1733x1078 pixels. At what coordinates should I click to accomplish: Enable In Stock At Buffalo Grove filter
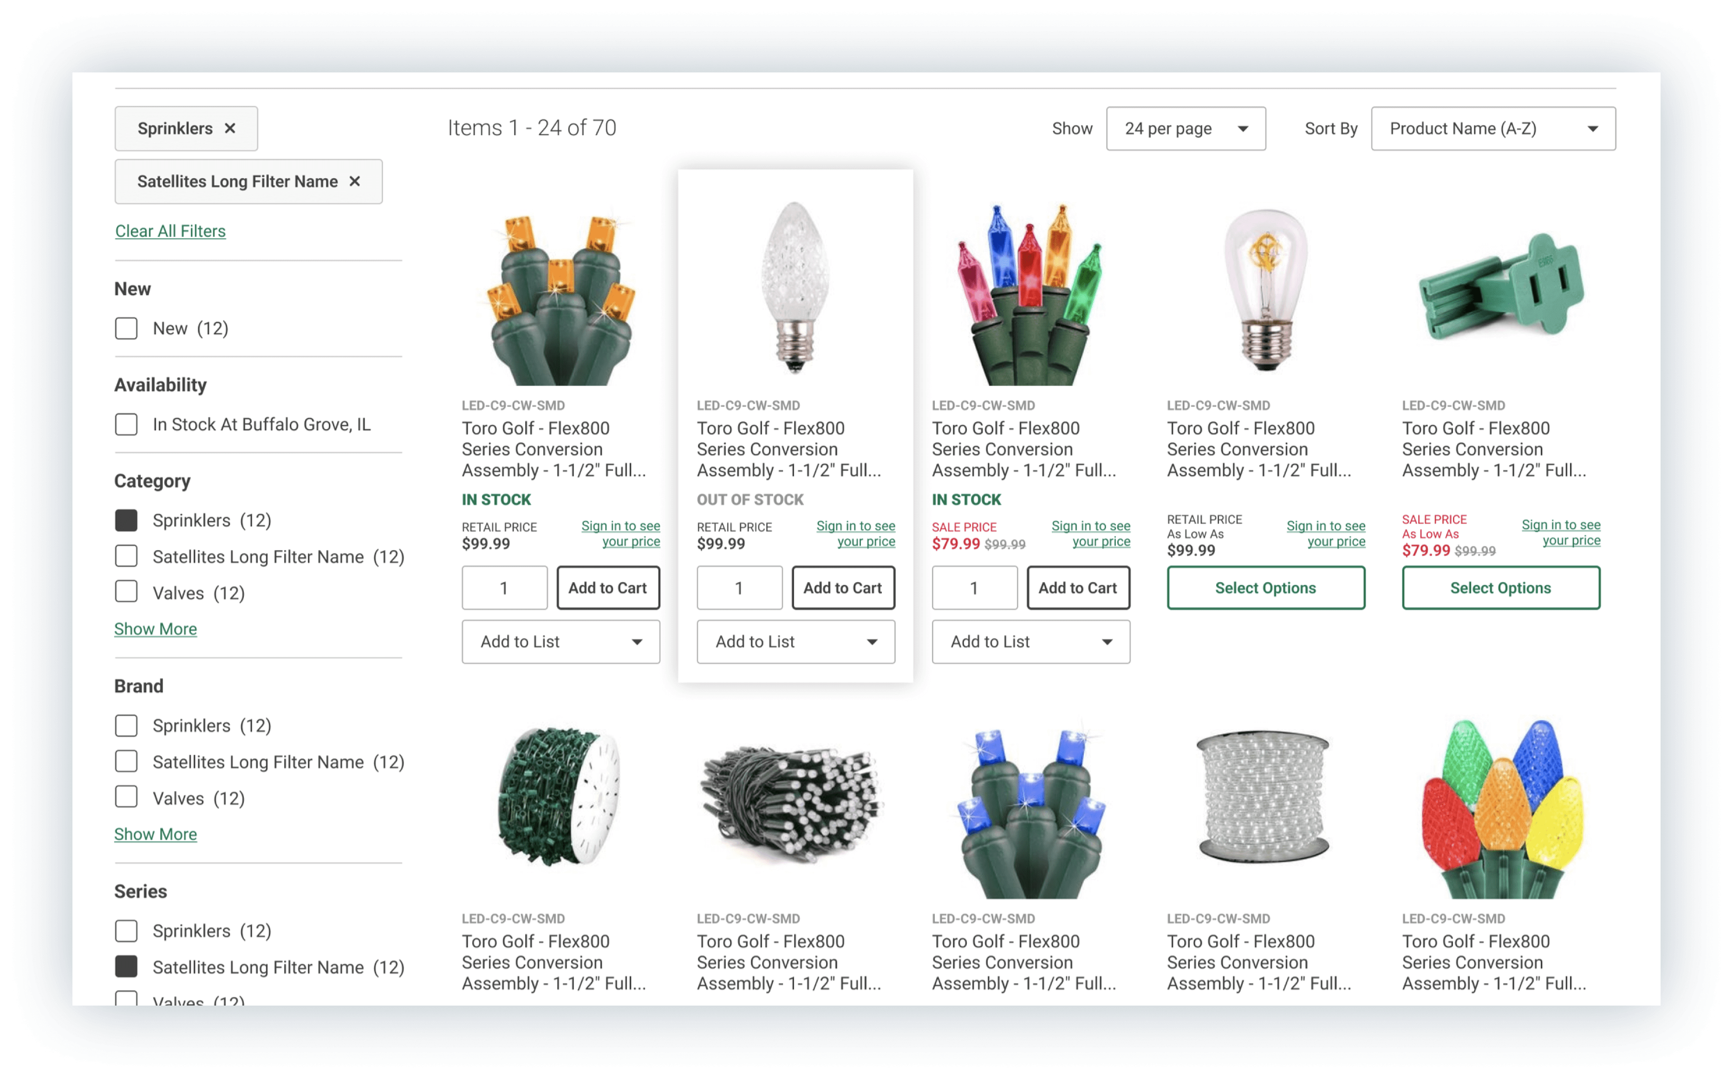click(126, 424)
